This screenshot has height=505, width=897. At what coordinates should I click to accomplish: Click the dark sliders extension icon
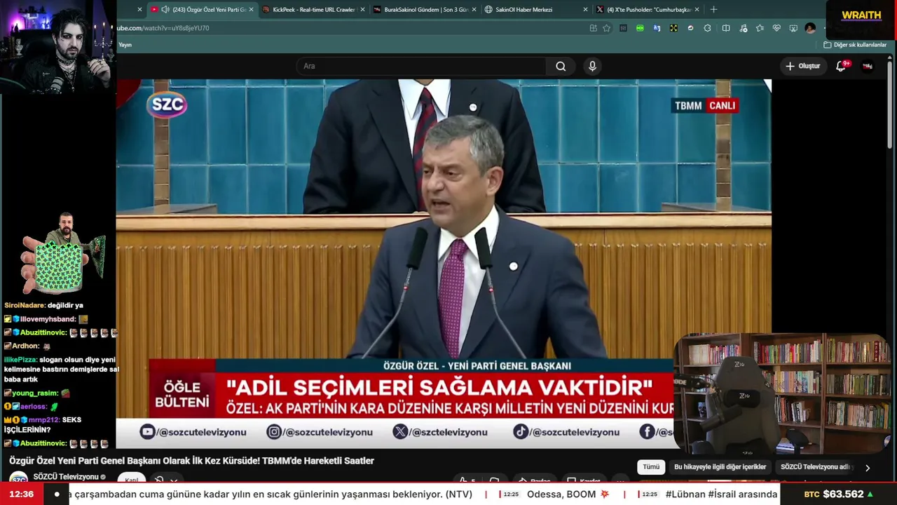[x=623, y=28]
